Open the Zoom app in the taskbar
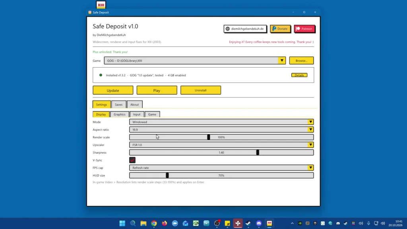 click(175, 223)
